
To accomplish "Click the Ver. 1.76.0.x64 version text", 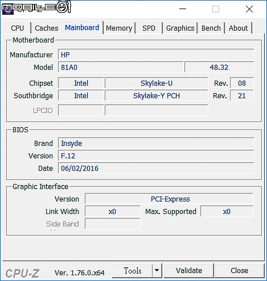I will coord(80,272).
